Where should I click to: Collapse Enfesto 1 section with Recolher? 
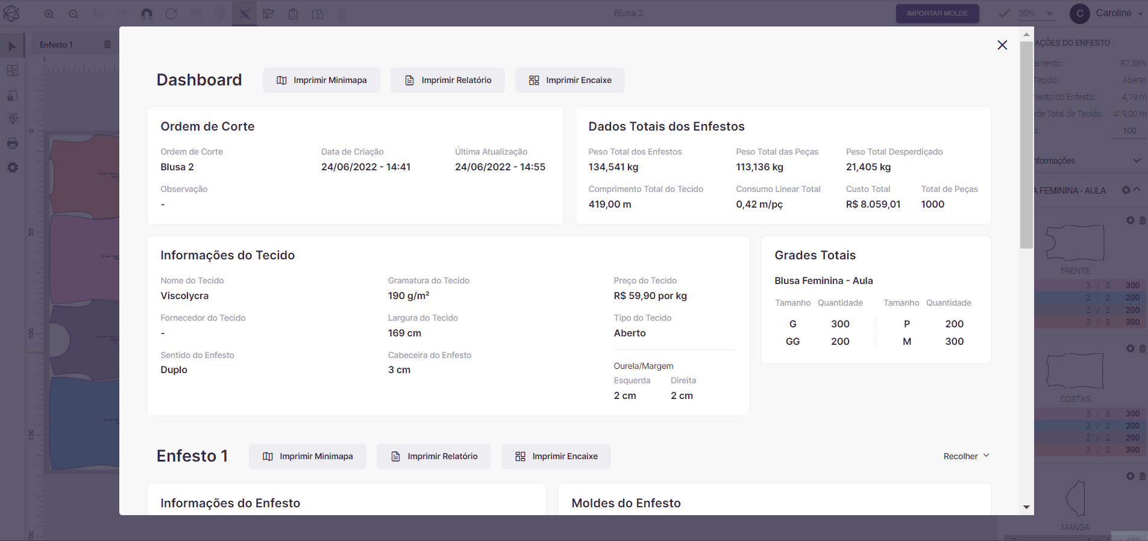[967, 456]
